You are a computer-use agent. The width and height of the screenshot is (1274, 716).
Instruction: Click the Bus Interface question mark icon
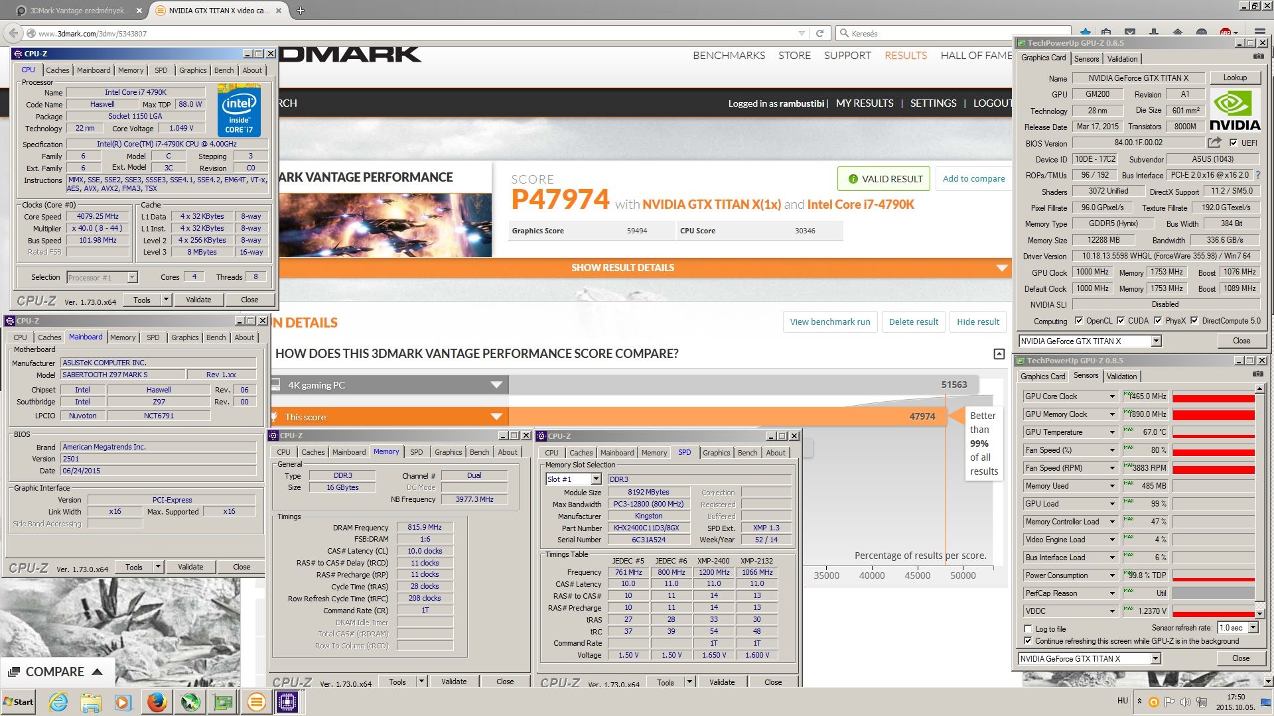coord(1258,175)
